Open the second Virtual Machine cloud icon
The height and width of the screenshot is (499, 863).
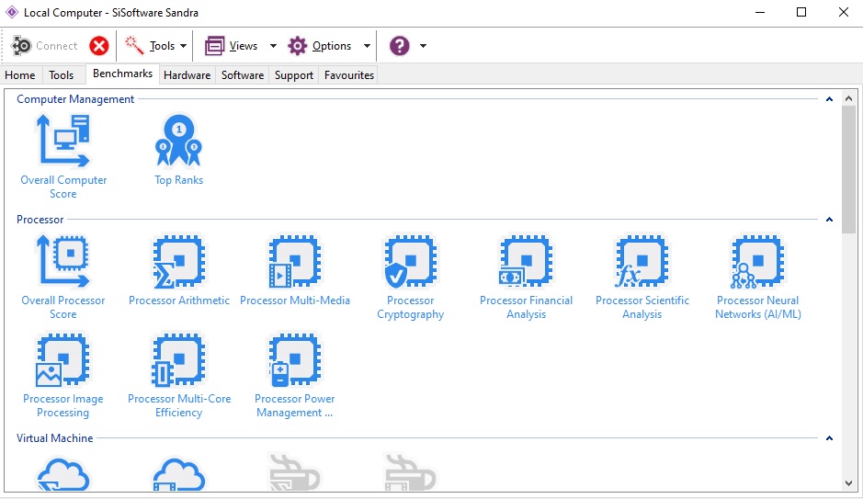(x=179, y=473)
